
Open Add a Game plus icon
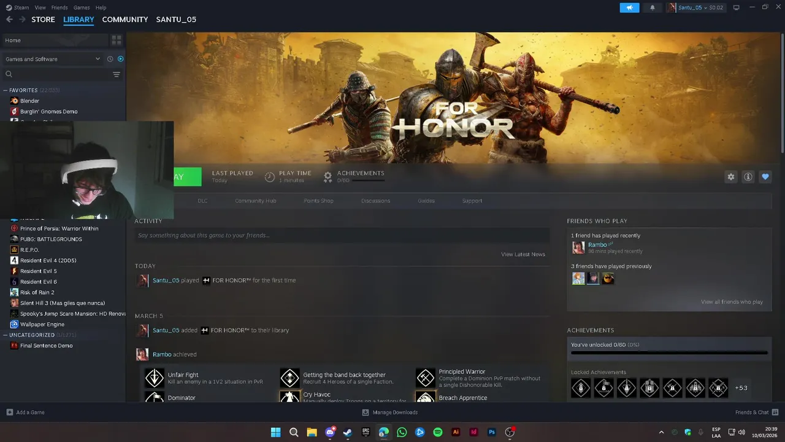[10, 413]
